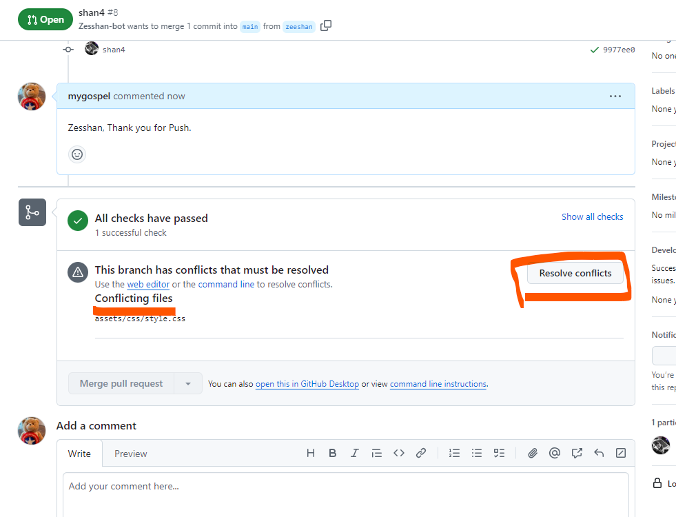Open the command line link for conflicts
Image resolution: width=676 pixels, height=517 pixels.
(x=226, y=285)
